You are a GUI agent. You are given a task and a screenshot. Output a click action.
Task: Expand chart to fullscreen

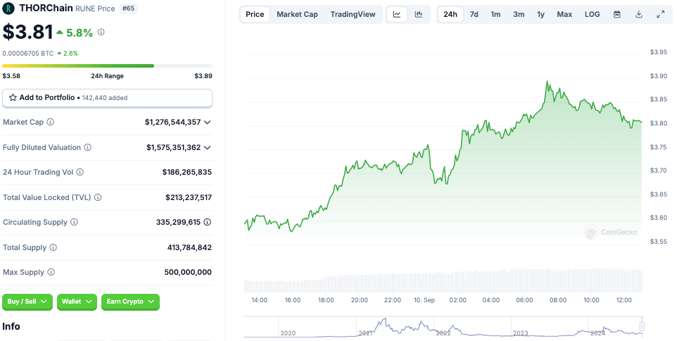661,14
